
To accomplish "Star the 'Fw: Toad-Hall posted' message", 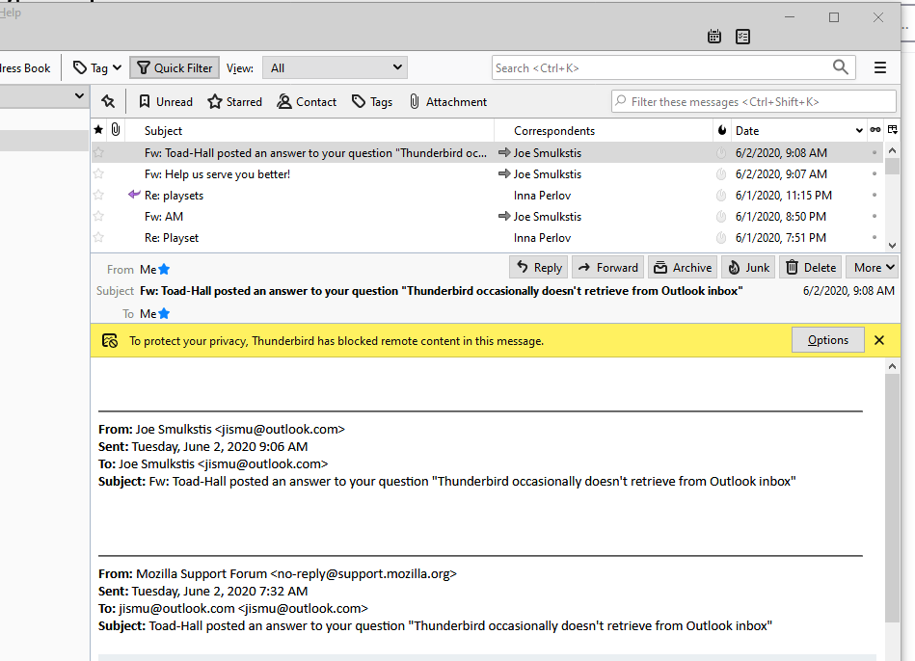I will pyautogui.click(x=98, y=153).
